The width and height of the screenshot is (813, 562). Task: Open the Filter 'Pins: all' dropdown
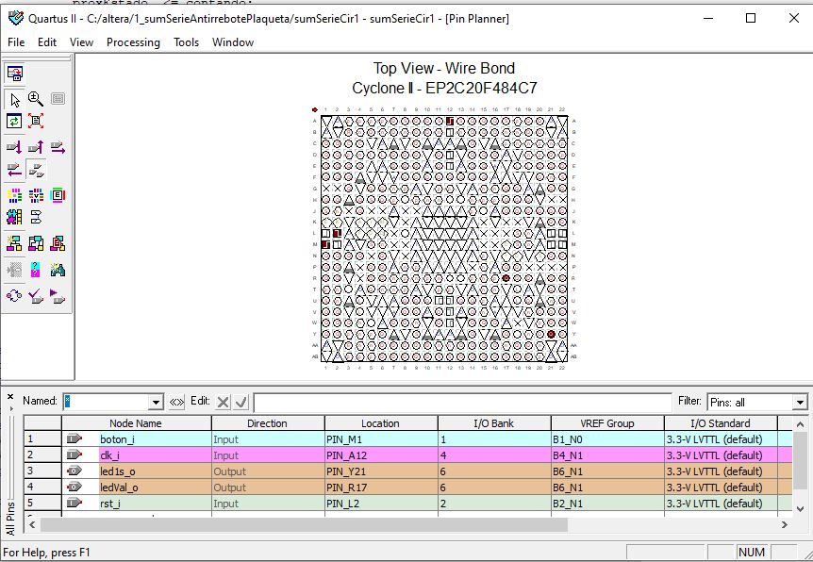click(x=800, y=403)
